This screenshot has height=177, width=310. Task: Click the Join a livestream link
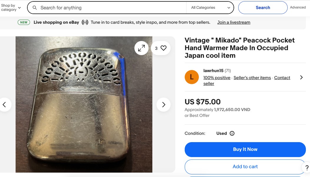pos(234,22)
